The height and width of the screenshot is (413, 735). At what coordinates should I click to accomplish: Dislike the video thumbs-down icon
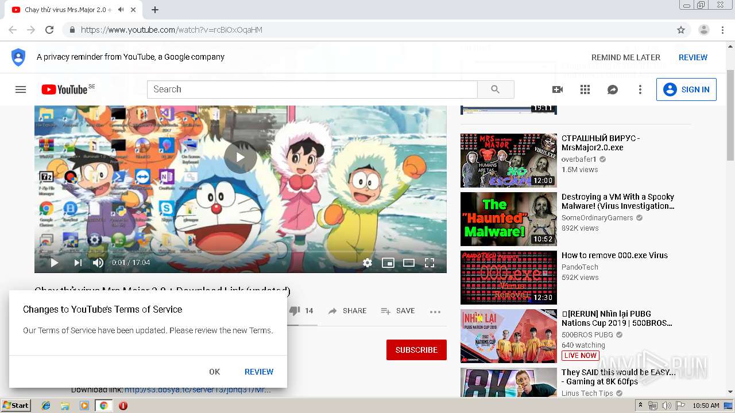click(295, 311)
